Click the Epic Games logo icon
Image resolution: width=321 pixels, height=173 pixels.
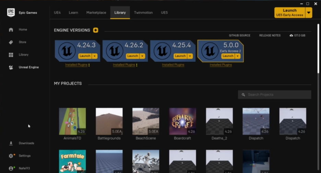pyautogui.click(x=11, y=12)
